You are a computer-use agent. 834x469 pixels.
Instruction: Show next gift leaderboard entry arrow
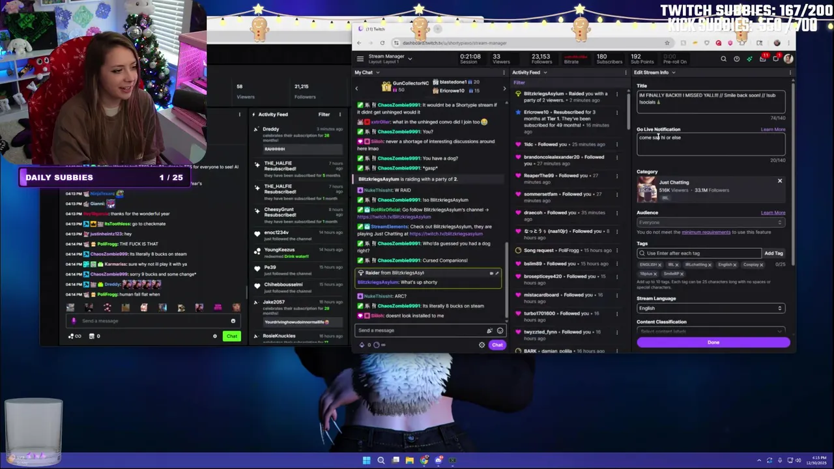[x=504, y=88]
